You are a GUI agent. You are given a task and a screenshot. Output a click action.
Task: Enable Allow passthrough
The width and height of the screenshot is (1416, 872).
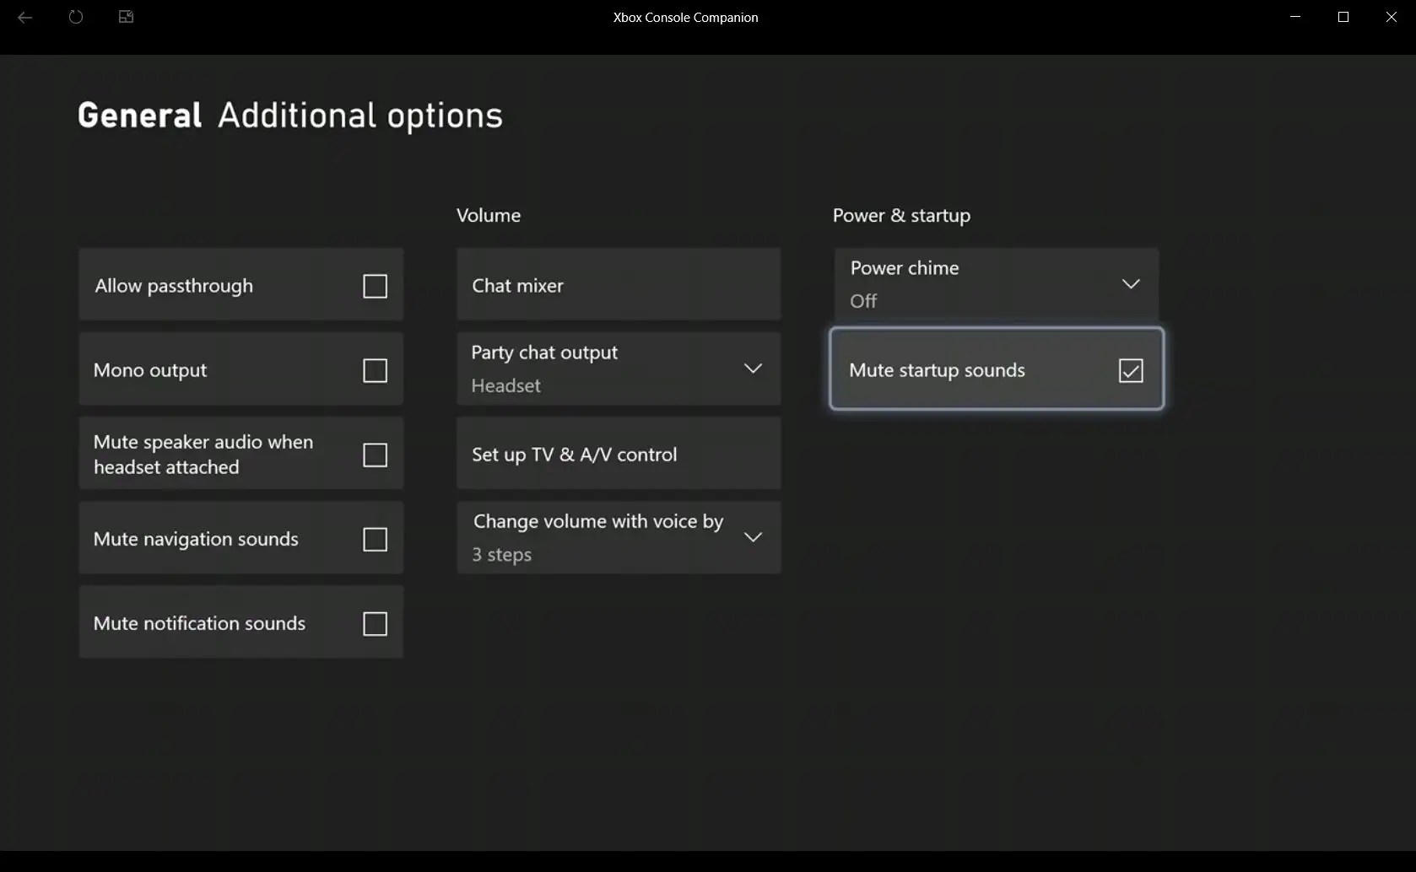[x=374, y=286]
